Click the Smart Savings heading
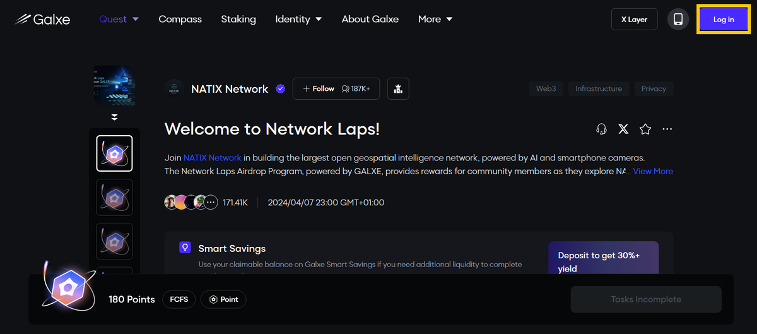 click(232, 249)
